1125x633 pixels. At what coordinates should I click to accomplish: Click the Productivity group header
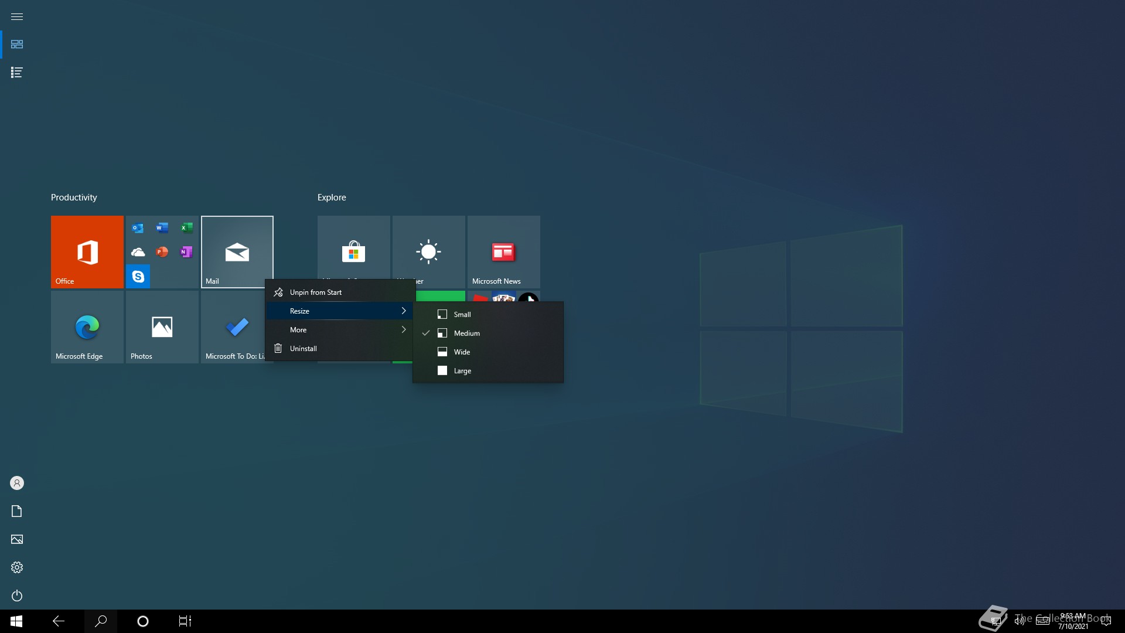(74, 198)
